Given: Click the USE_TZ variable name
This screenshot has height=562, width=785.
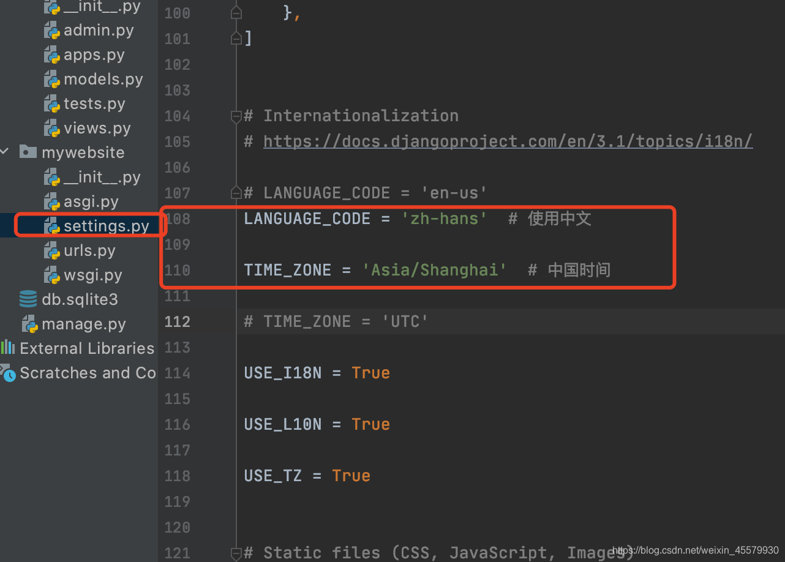Looking at the screenshot, I should click(x=272, y=476).
